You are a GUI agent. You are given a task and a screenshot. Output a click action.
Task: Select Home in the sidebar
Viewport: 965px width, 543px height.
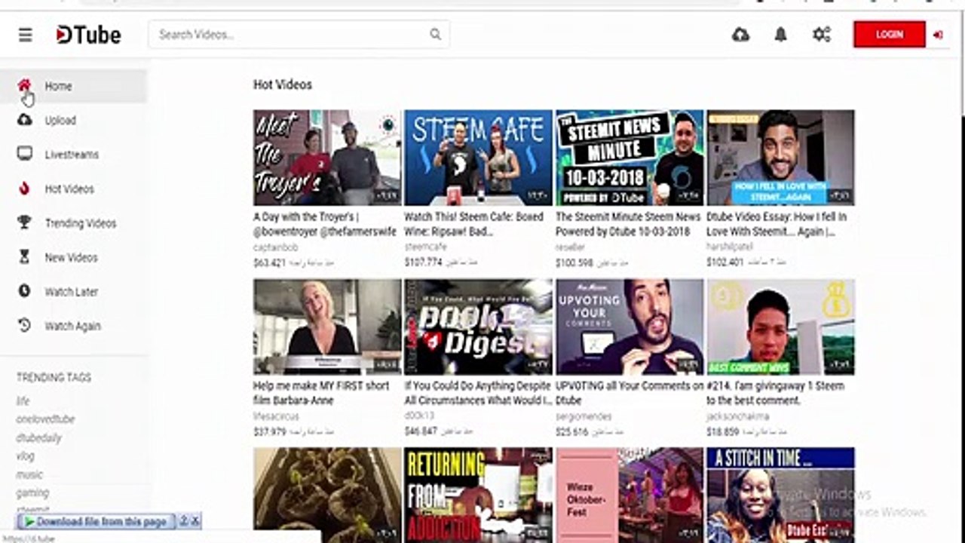73,86
